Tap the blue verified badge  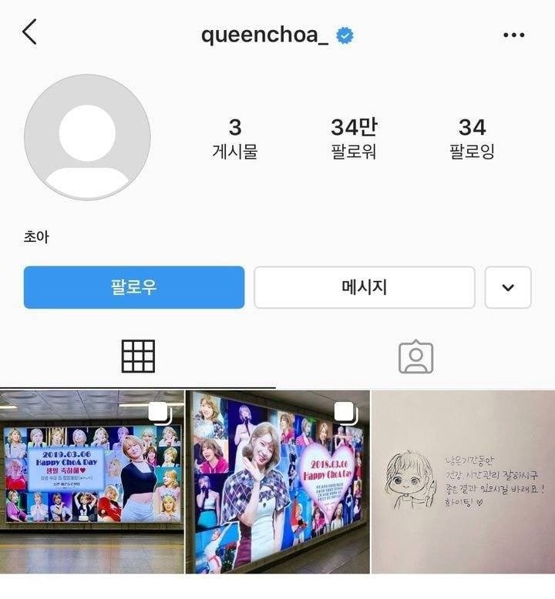coord(345,35)
